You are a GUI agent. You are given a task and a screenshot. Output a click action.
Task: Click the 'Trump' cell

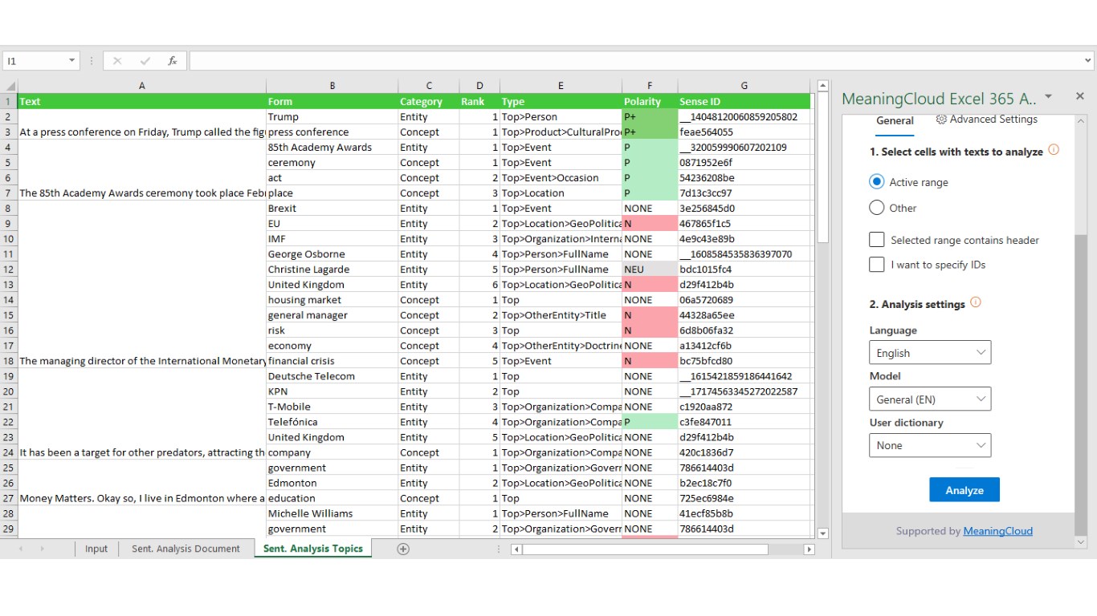pos(332,117)
